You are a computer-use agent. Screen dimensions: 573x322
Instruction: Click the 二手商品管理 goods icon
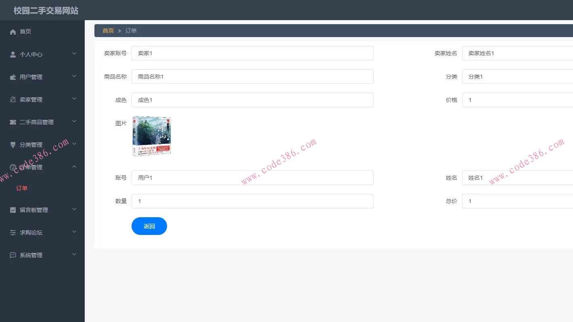[13, 122]
